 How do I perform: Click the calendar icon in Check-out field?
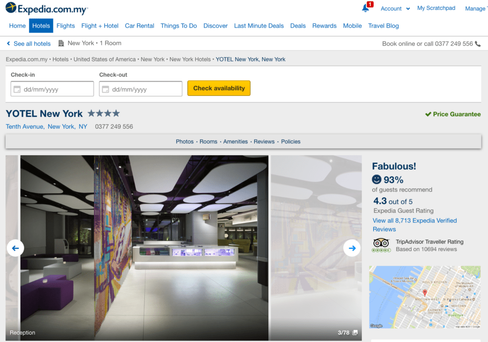pos(105,90)
